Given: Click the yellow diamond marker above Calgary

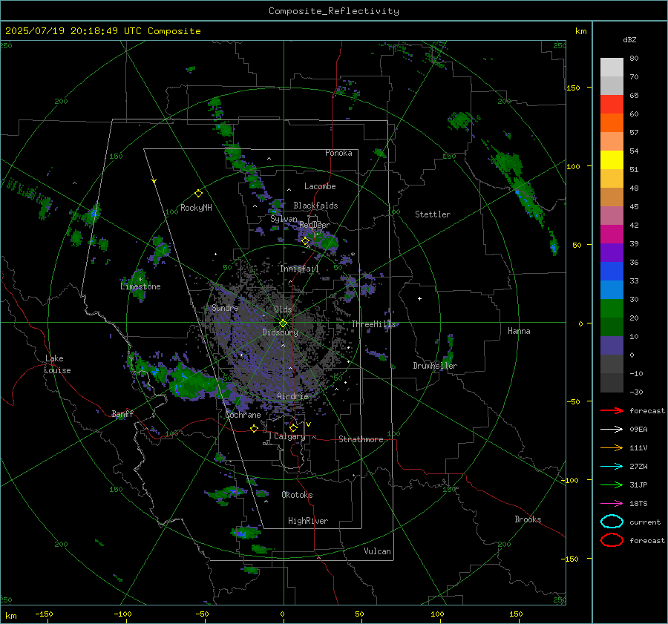Looking at the screenshot, I should (x=293, y=427).
